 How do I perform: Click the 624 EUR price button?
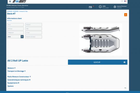click(97, 62)
